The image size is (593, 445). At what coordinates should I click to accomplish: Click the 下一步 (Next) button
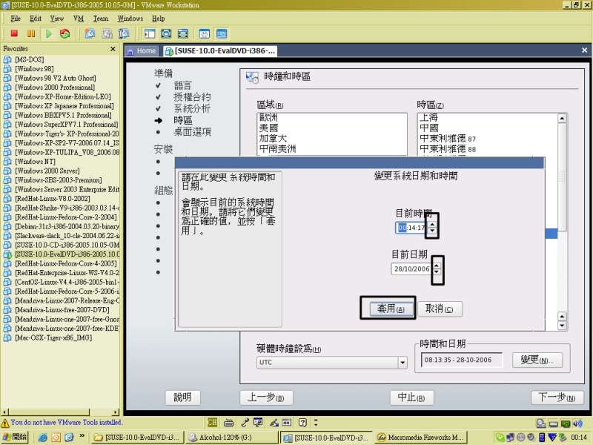tap(557, 398)
